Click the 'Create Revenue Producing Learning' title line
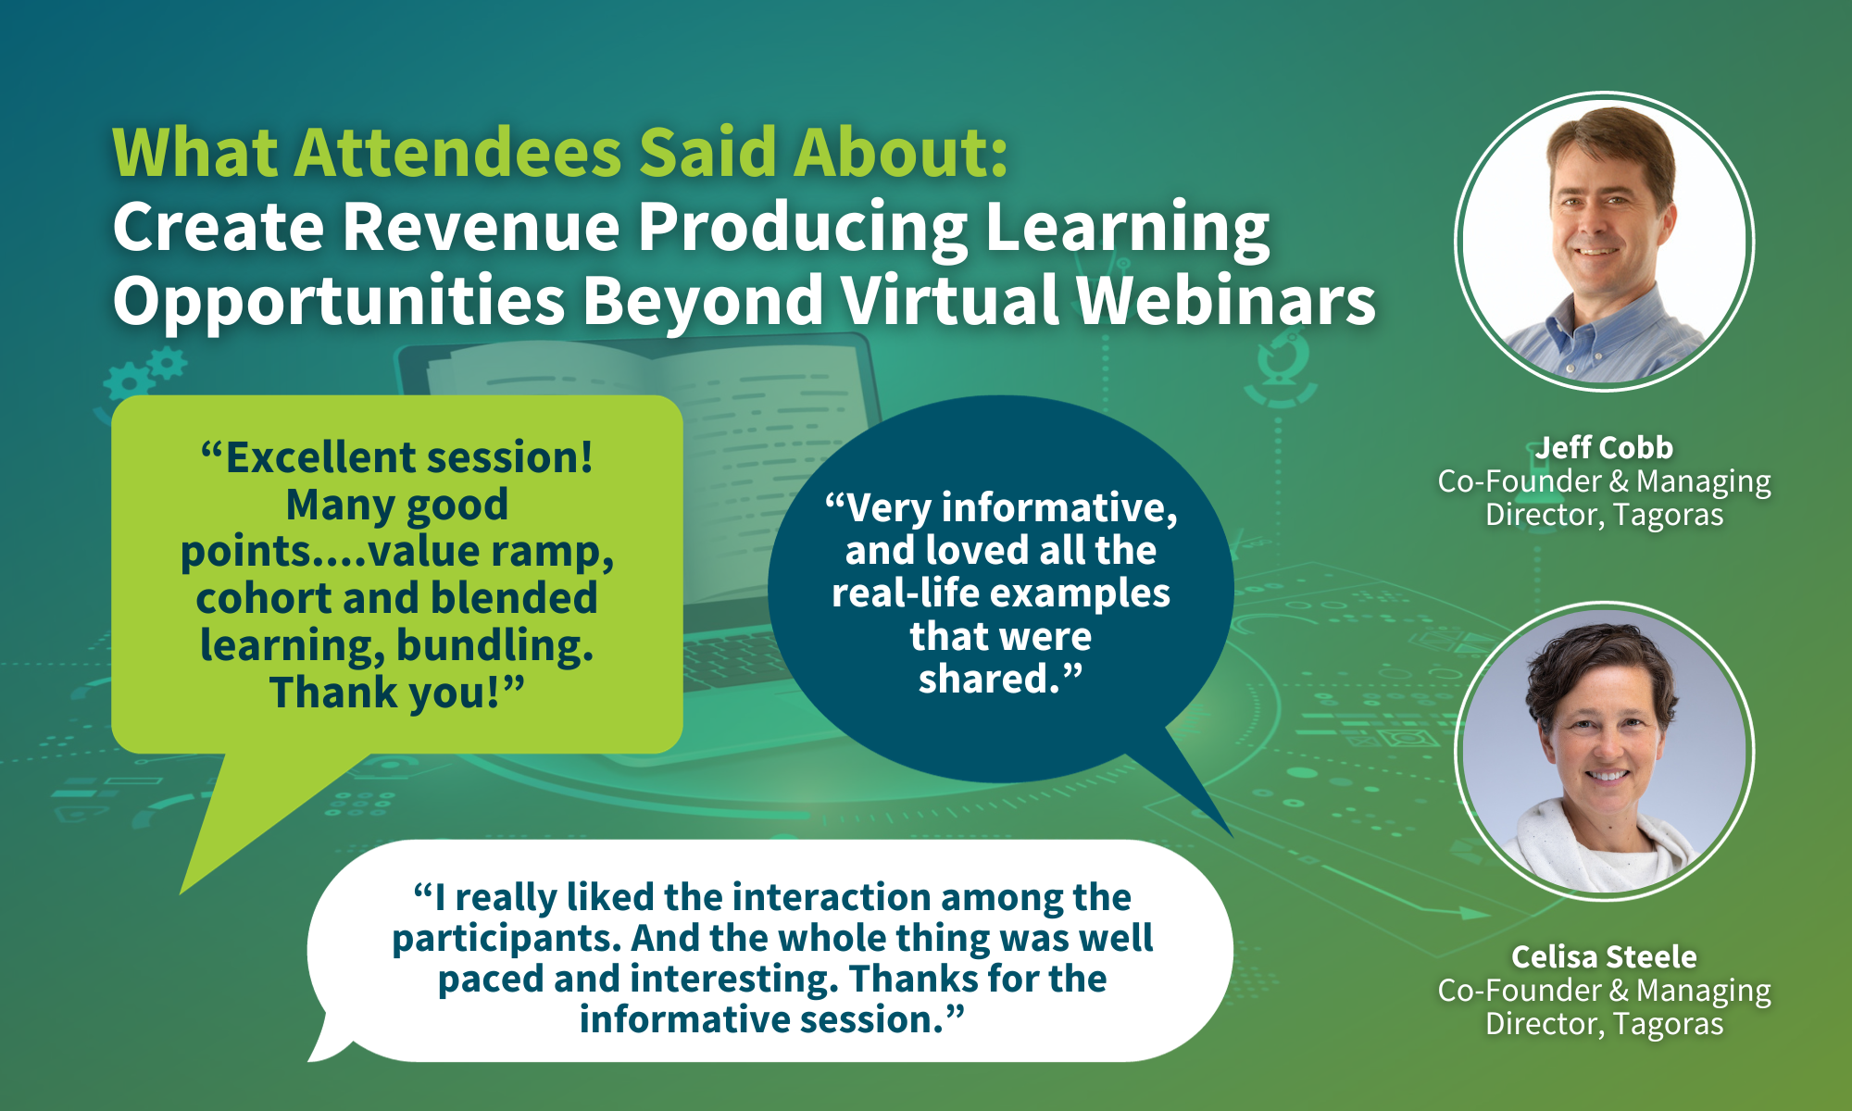Image resolution: width=1852 pixels, height=1111 pixels. [691, 227]
